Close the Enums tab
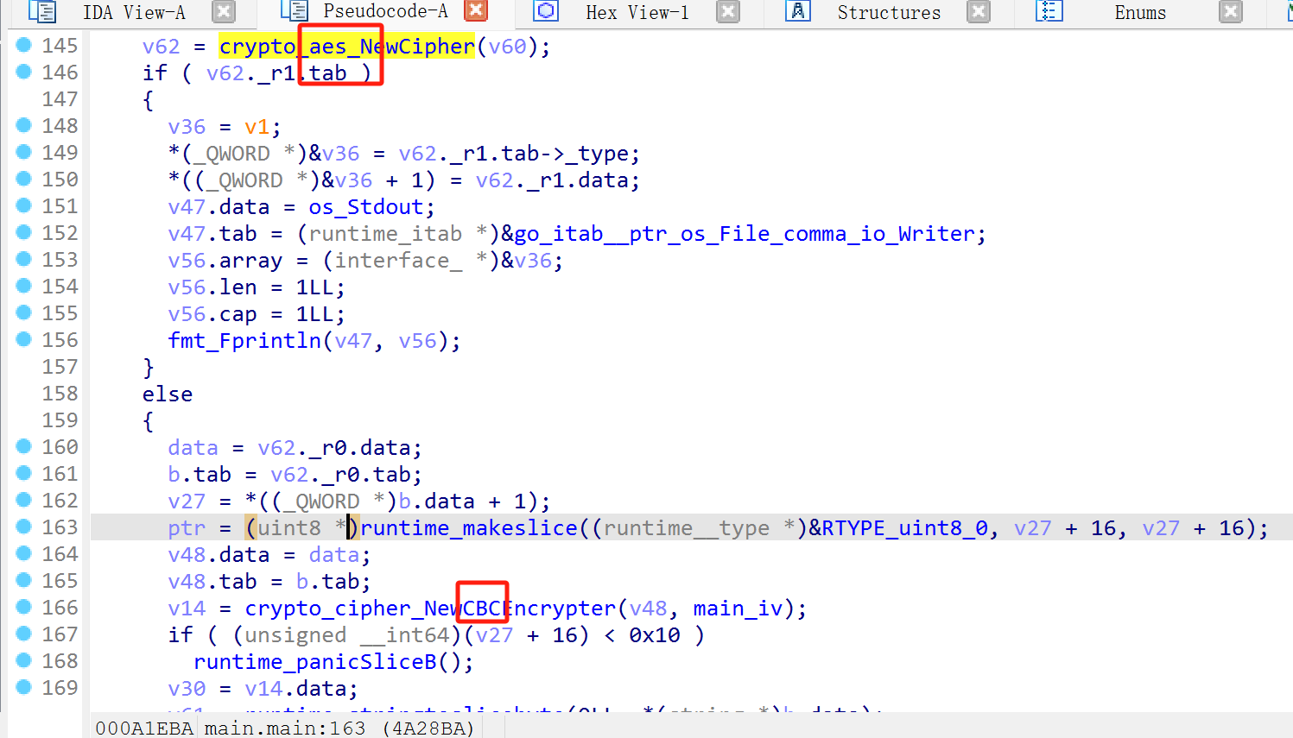Image resolution: width=1293 pixels, height=738 pixels. (1231, 11)
